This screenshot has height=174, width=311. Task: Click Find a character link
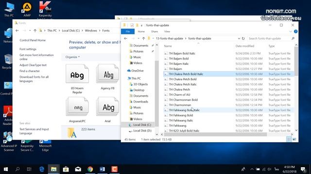click(30, 71)
